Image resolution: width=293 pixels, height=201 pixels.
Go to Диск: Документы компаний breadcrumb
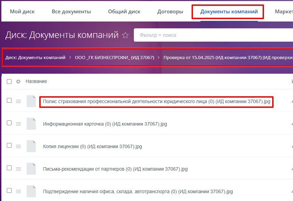pos(35,58)
